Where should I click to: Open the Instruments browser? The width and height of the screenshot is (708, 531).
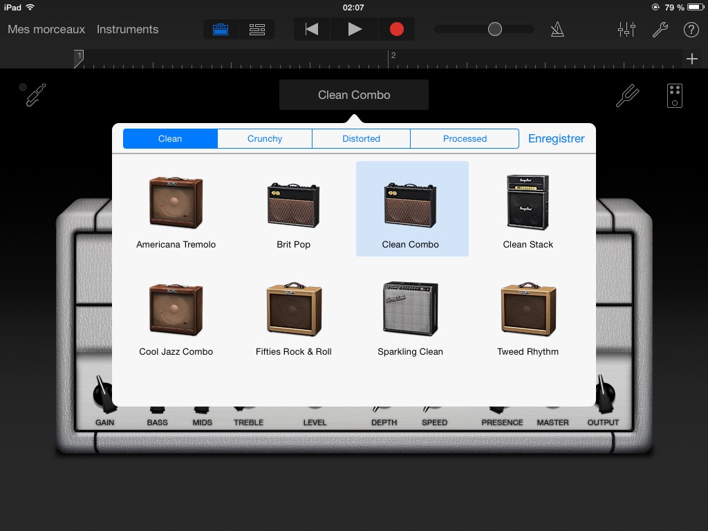(x=127, y=29)
